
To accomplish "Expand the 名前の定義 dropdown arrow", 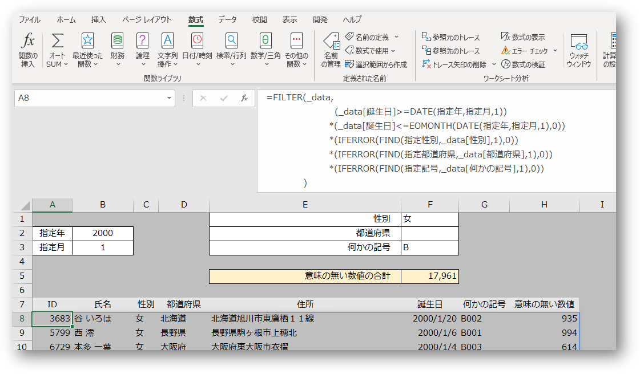I will click(x=396, y=37).
